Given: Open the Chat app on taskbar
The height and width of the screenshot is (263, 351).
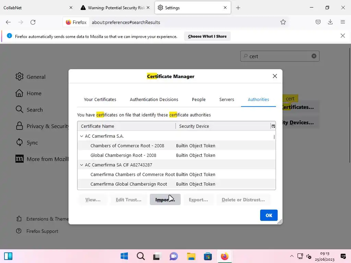Looking at the screenshot, I should click(173, 256).
